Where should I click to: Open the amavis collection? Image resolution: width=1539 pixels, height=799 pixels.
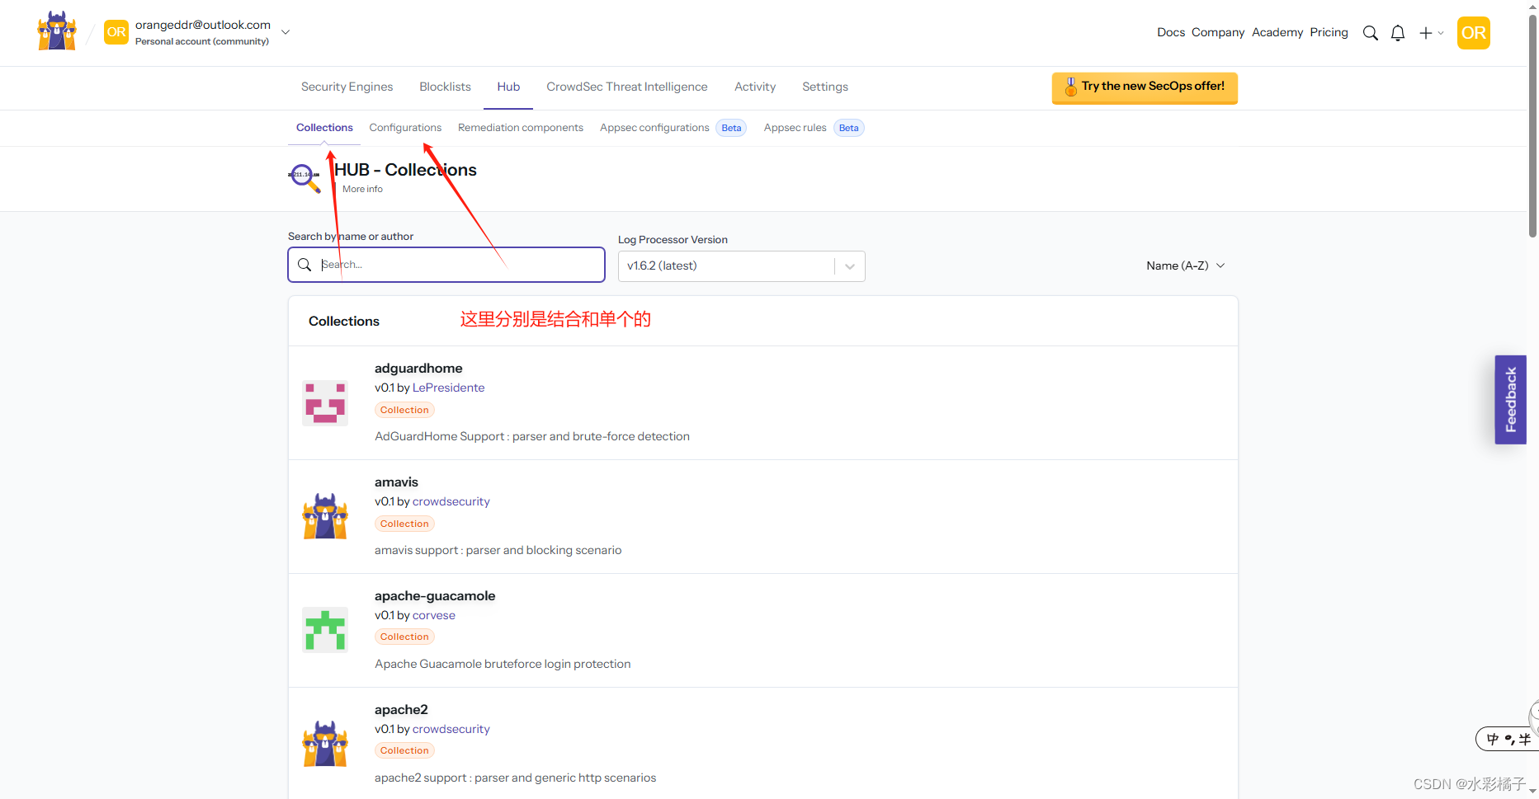click(396, 482)
